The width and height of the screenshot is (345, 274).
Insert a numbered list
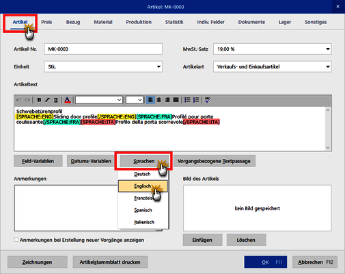pos(196,100)
